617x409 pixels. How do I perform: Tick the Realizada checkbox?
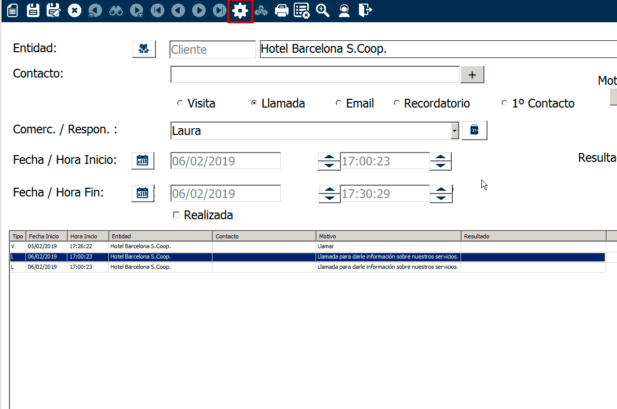coord(176,215)
